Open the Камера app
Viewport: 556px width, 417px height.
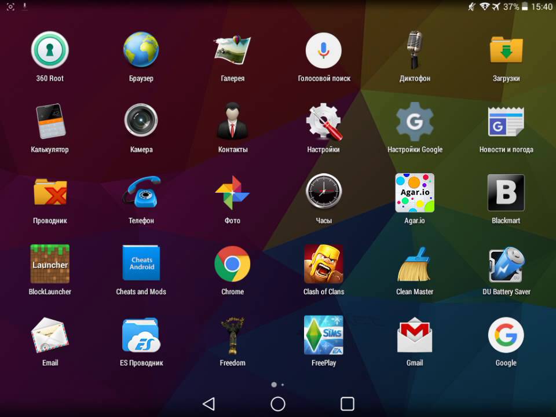(141, 121)
